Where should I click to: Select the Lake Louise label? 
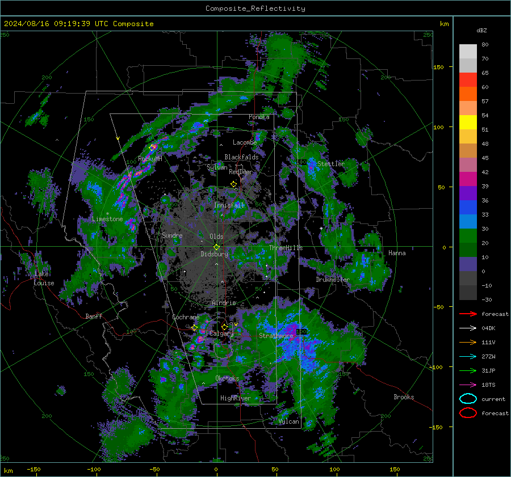tap(44, 278)
